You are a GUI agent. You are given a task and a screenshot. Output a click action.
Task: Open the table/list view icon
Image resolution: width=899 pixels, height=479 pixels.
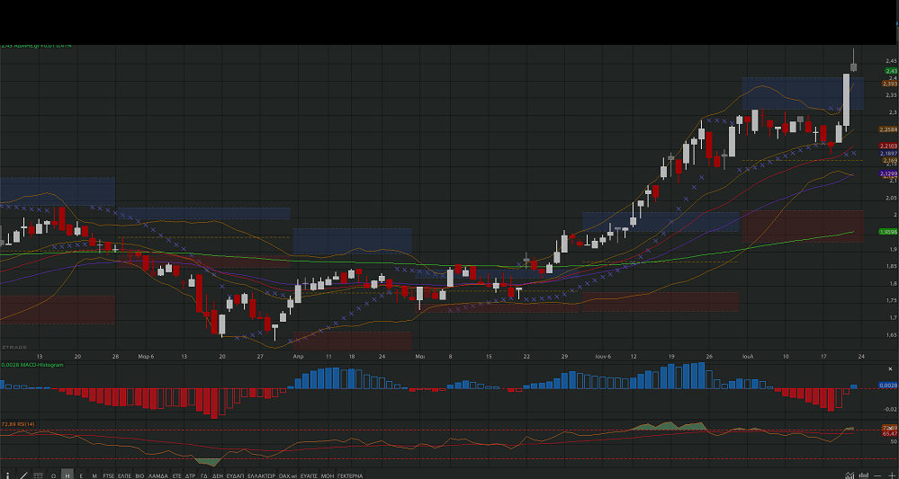click(38, 475)
